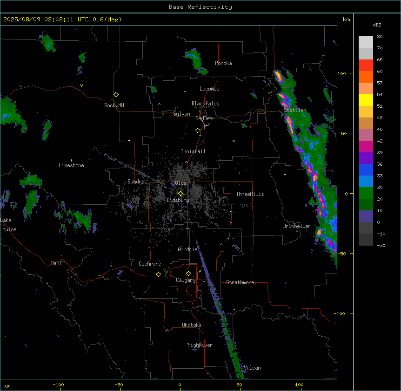
Task: Select the red 65 dBZ legend swatch
Action: tap(366, 65)
